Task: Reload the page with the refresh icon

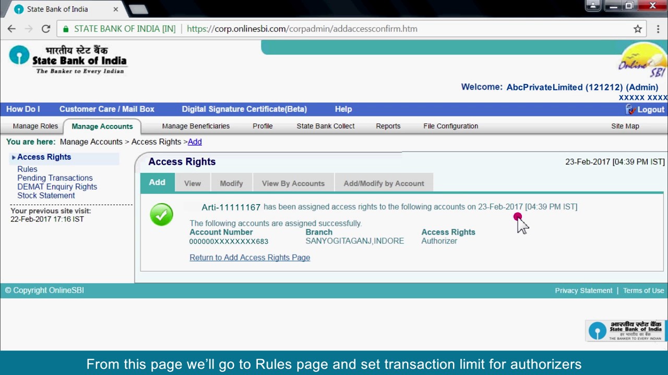Action: (x=46, y=29)
